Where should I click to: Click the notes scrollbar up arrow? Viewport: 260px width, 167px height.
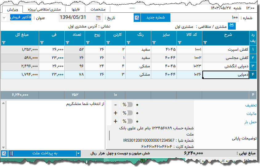(3, 103)
